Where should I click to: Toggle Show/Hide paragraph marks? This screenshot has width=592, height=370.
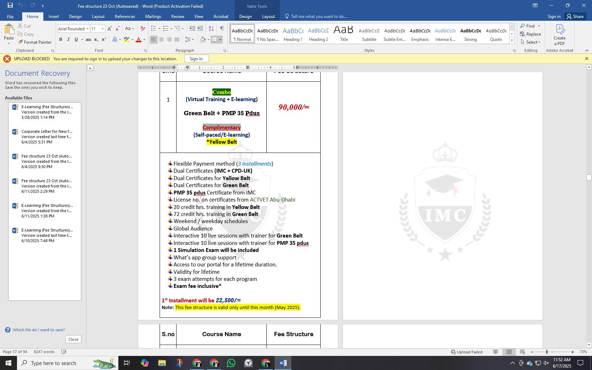[x=222, y=29]
